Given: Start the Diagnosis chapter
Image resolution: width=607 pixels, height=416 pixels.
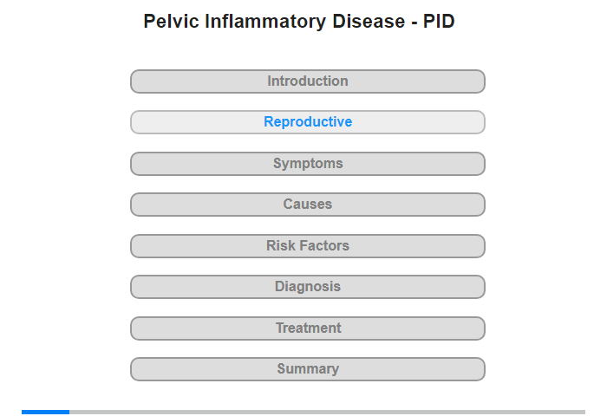Looking at the screenshot, I should click(308, 287).
